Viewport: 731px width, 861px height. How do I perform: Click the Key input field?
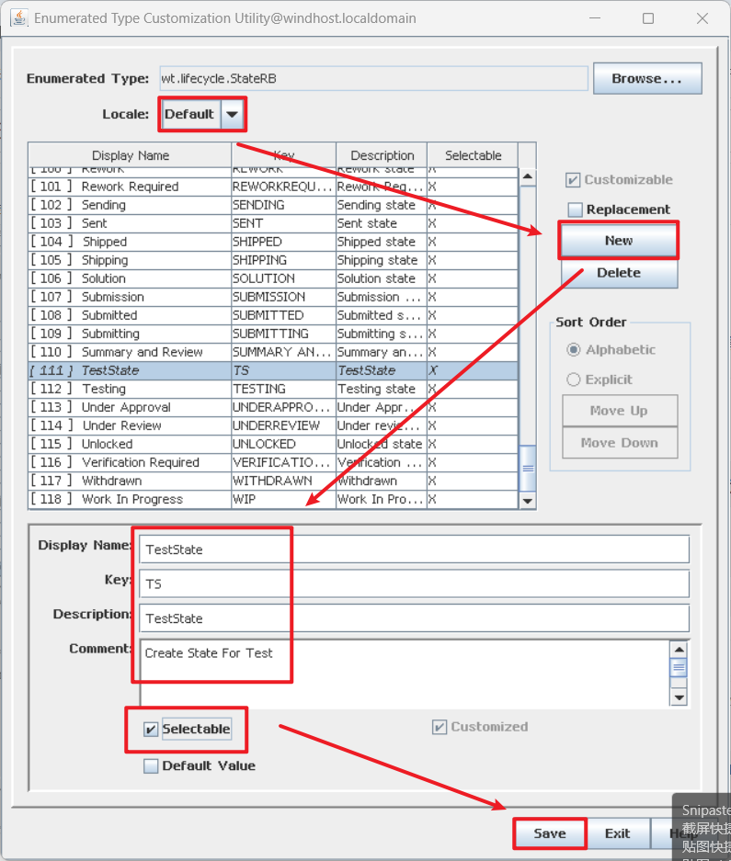[x=414, y=583]
